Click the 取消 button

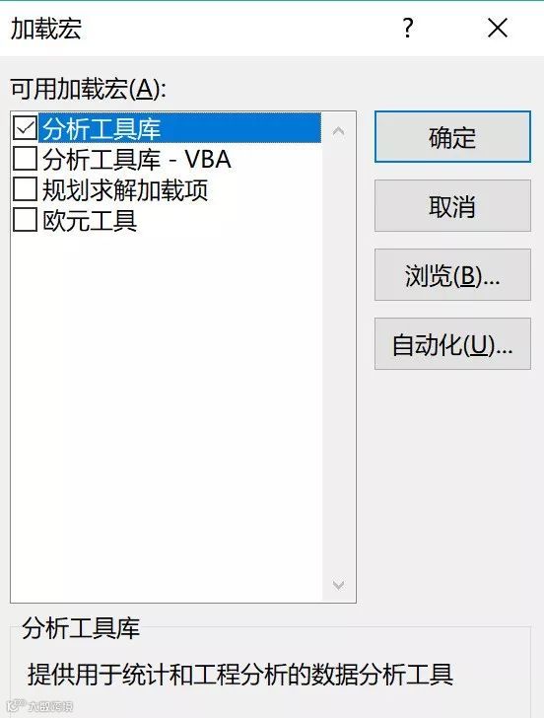tap(452, 205)
